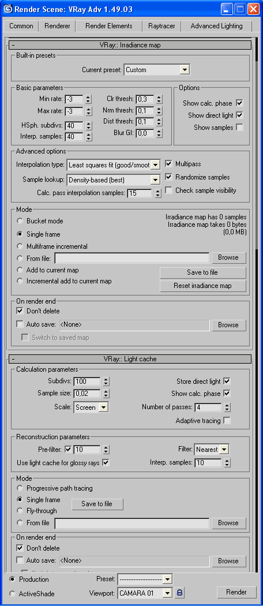Toggle Use light cache for glossy rays
The image size is (263, 606).
(x=106, y=463)
